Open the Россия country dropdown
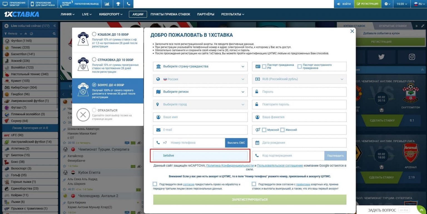 200,79
